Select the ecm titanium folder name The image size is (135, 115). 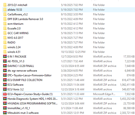coord(16,24)
